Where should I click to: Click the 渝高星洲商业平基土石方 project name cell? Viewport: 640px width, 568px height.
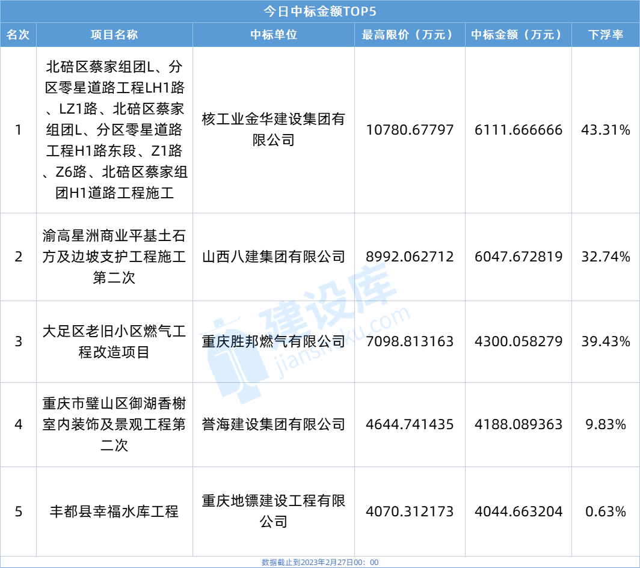(x=114, y=257)
